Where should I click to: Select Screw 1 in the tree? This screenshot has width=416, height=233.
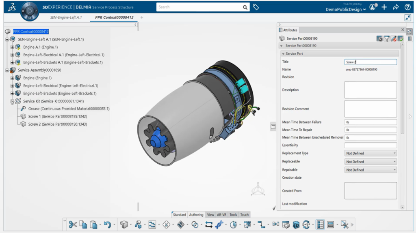point(57,116)
